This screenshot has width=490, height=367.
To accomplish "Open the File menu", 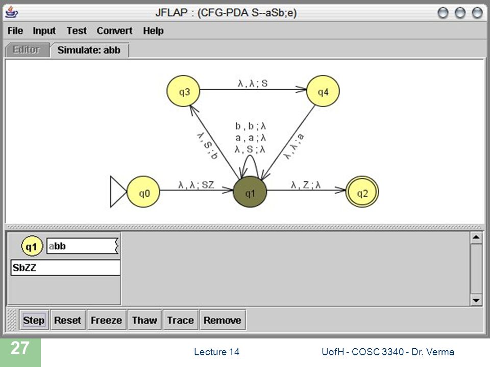I will [15, 31].
